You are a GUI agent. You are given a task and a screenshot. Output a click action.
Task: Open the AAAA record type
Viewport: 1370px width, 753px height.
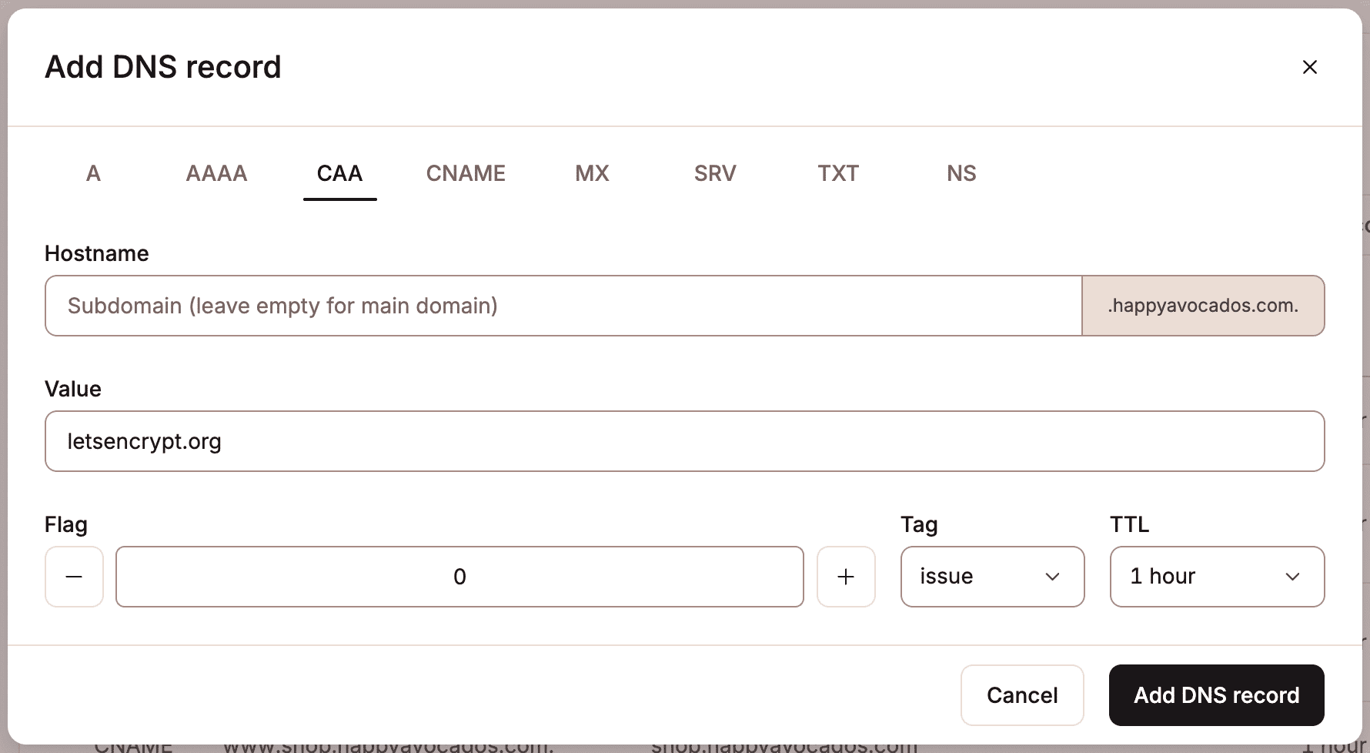click(216, 173)
